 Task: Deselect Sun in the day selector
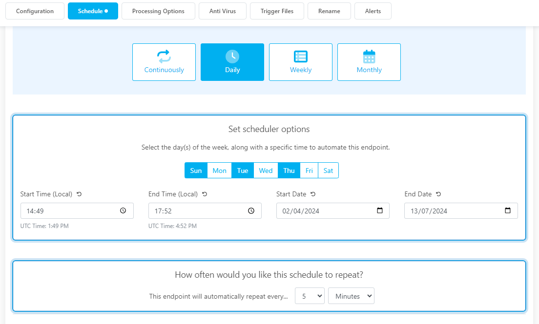(x=196, y=171)
